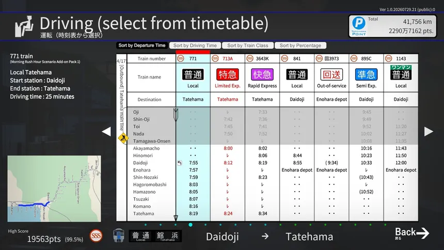Click the SSS rank icon for train 841
444x250 pixels.
284,58
